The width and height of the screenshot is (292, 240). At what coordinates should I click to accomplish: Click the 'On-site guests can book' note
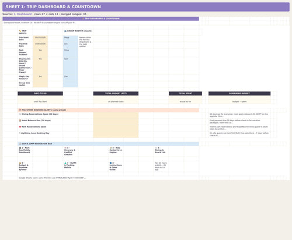click(239, 134)
